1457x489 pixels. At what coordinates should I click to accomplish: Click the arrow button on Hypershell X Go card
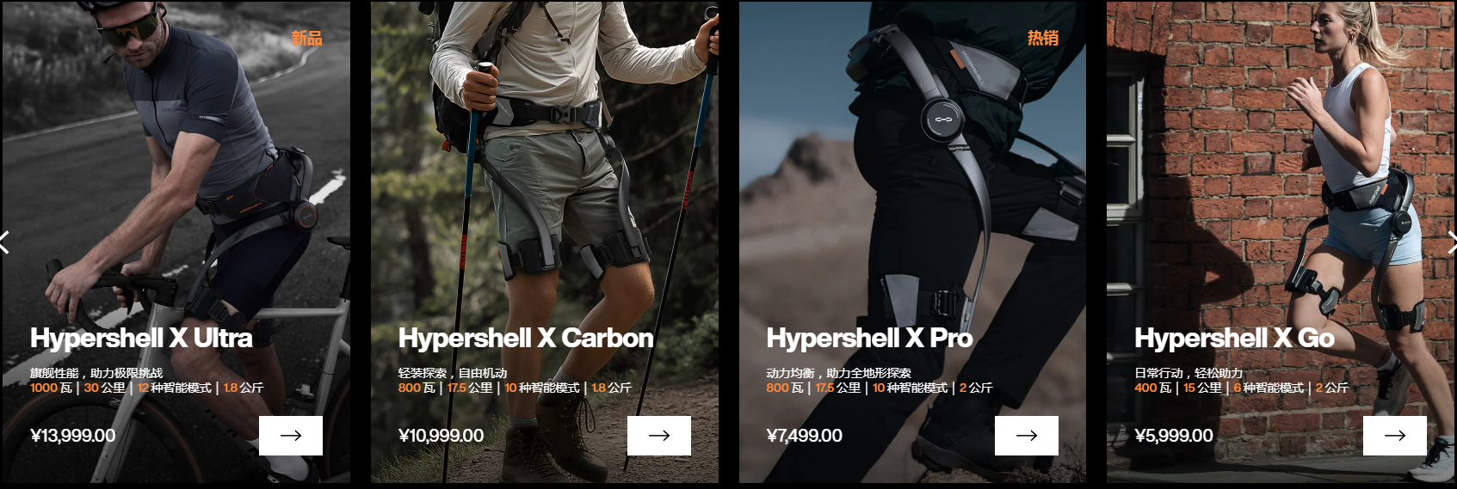point(1395,436)
